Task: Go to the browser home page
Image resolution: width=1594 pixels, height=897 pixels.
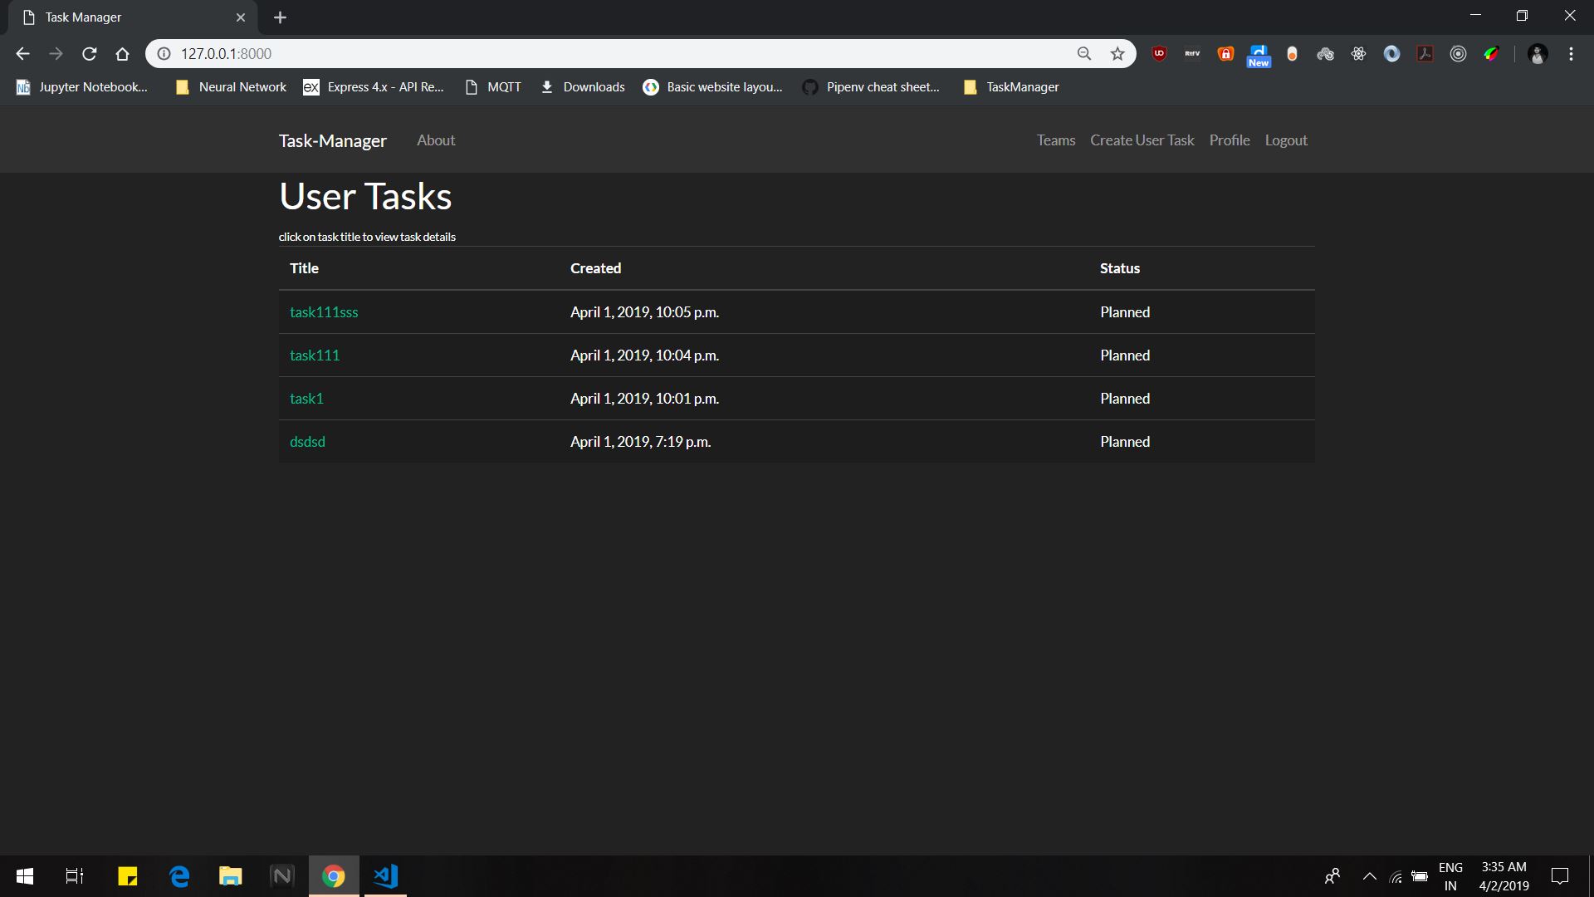Action: tap(121, 53)
